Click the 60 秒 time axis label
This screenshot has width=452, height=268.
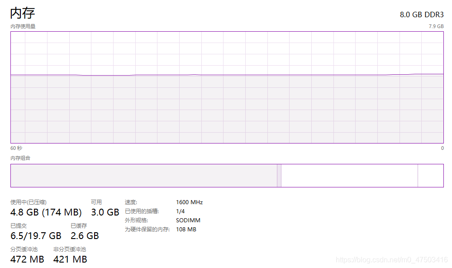16,148
